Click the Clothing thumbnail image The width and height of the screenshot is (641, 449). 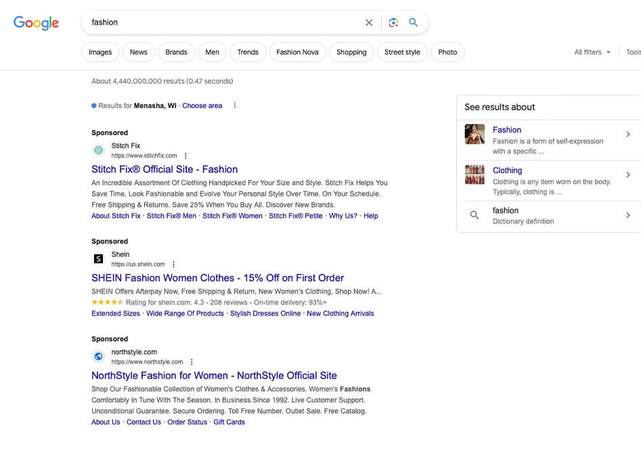(x=474, y=174)
